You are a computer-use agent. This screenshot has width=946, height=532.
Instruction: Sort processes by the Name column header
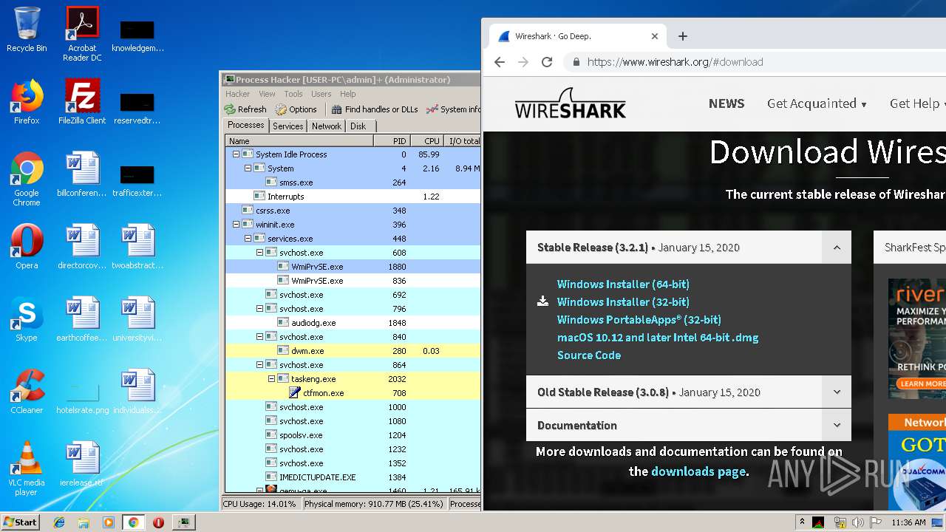point(299,140)
